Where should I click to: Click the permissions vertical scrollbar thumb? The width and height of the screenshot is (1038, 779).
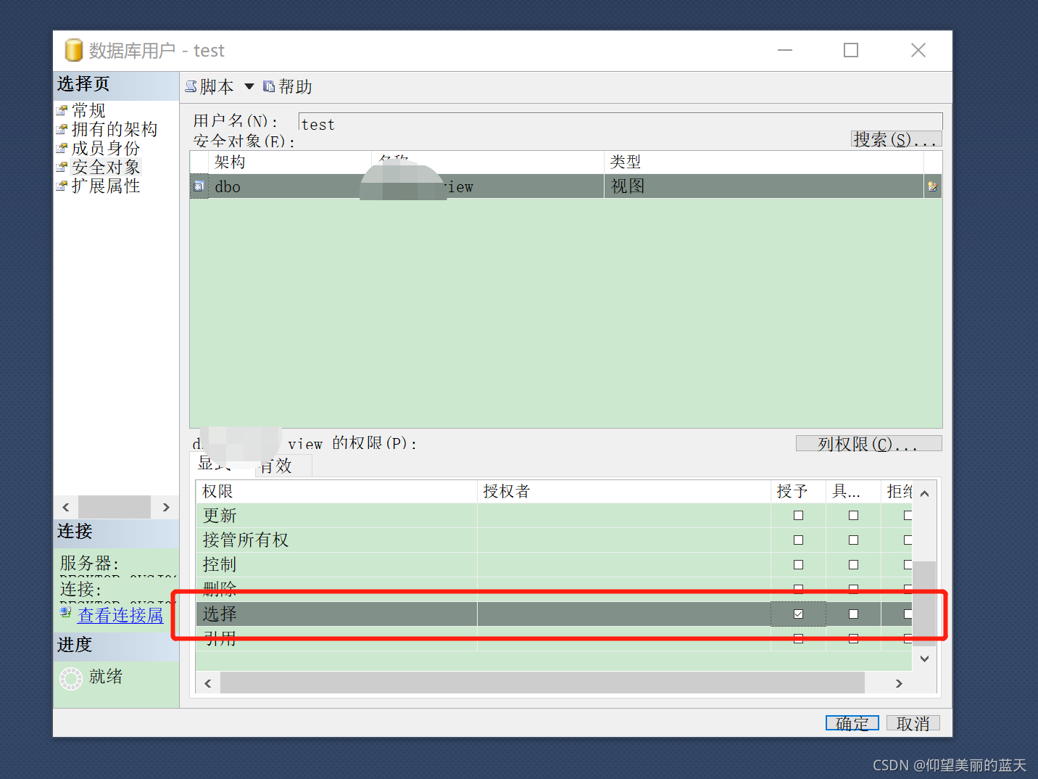[x=924, y=603]
